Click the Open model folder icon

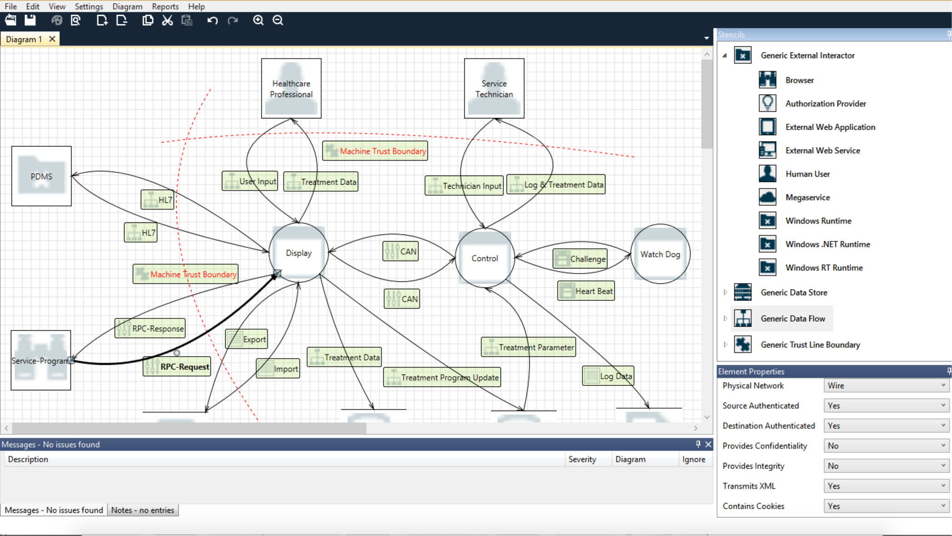[10, 20]
